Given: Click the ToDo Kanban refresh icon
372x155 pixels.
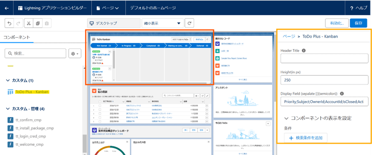Looking at the screenshot, I should click(x=207, y=39).
